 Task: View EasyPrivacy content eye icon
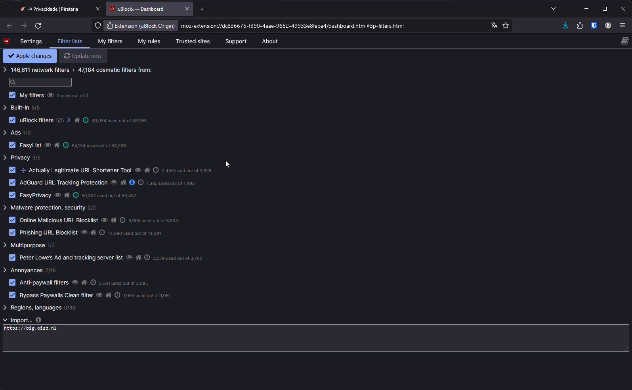coord(57,195)
